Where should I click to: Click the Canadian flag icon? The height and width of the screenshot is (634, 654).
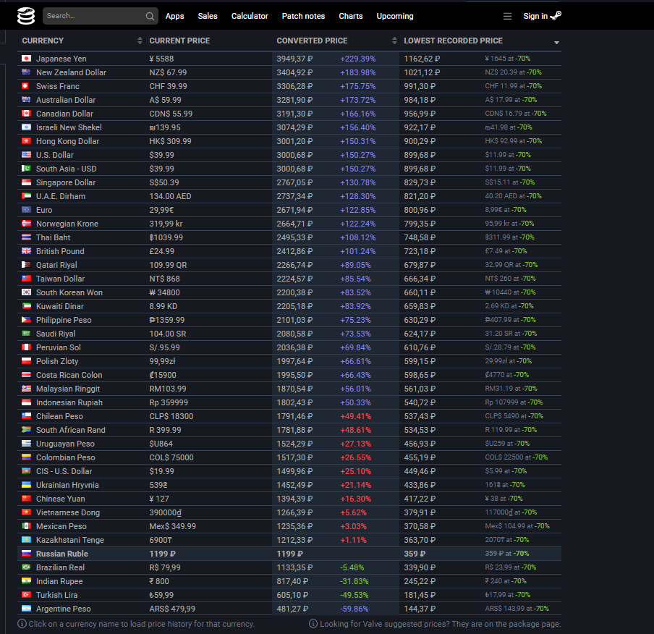26,114
